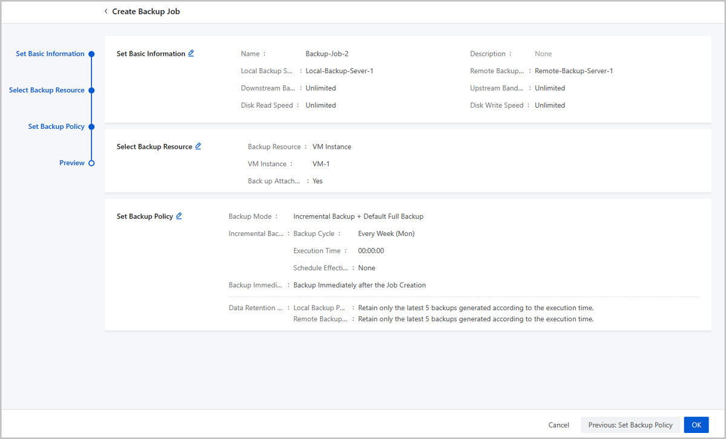This screenshot has height=439, width=726.
Task: Click the truncated Data Retention label
Action: coord(255,308)
